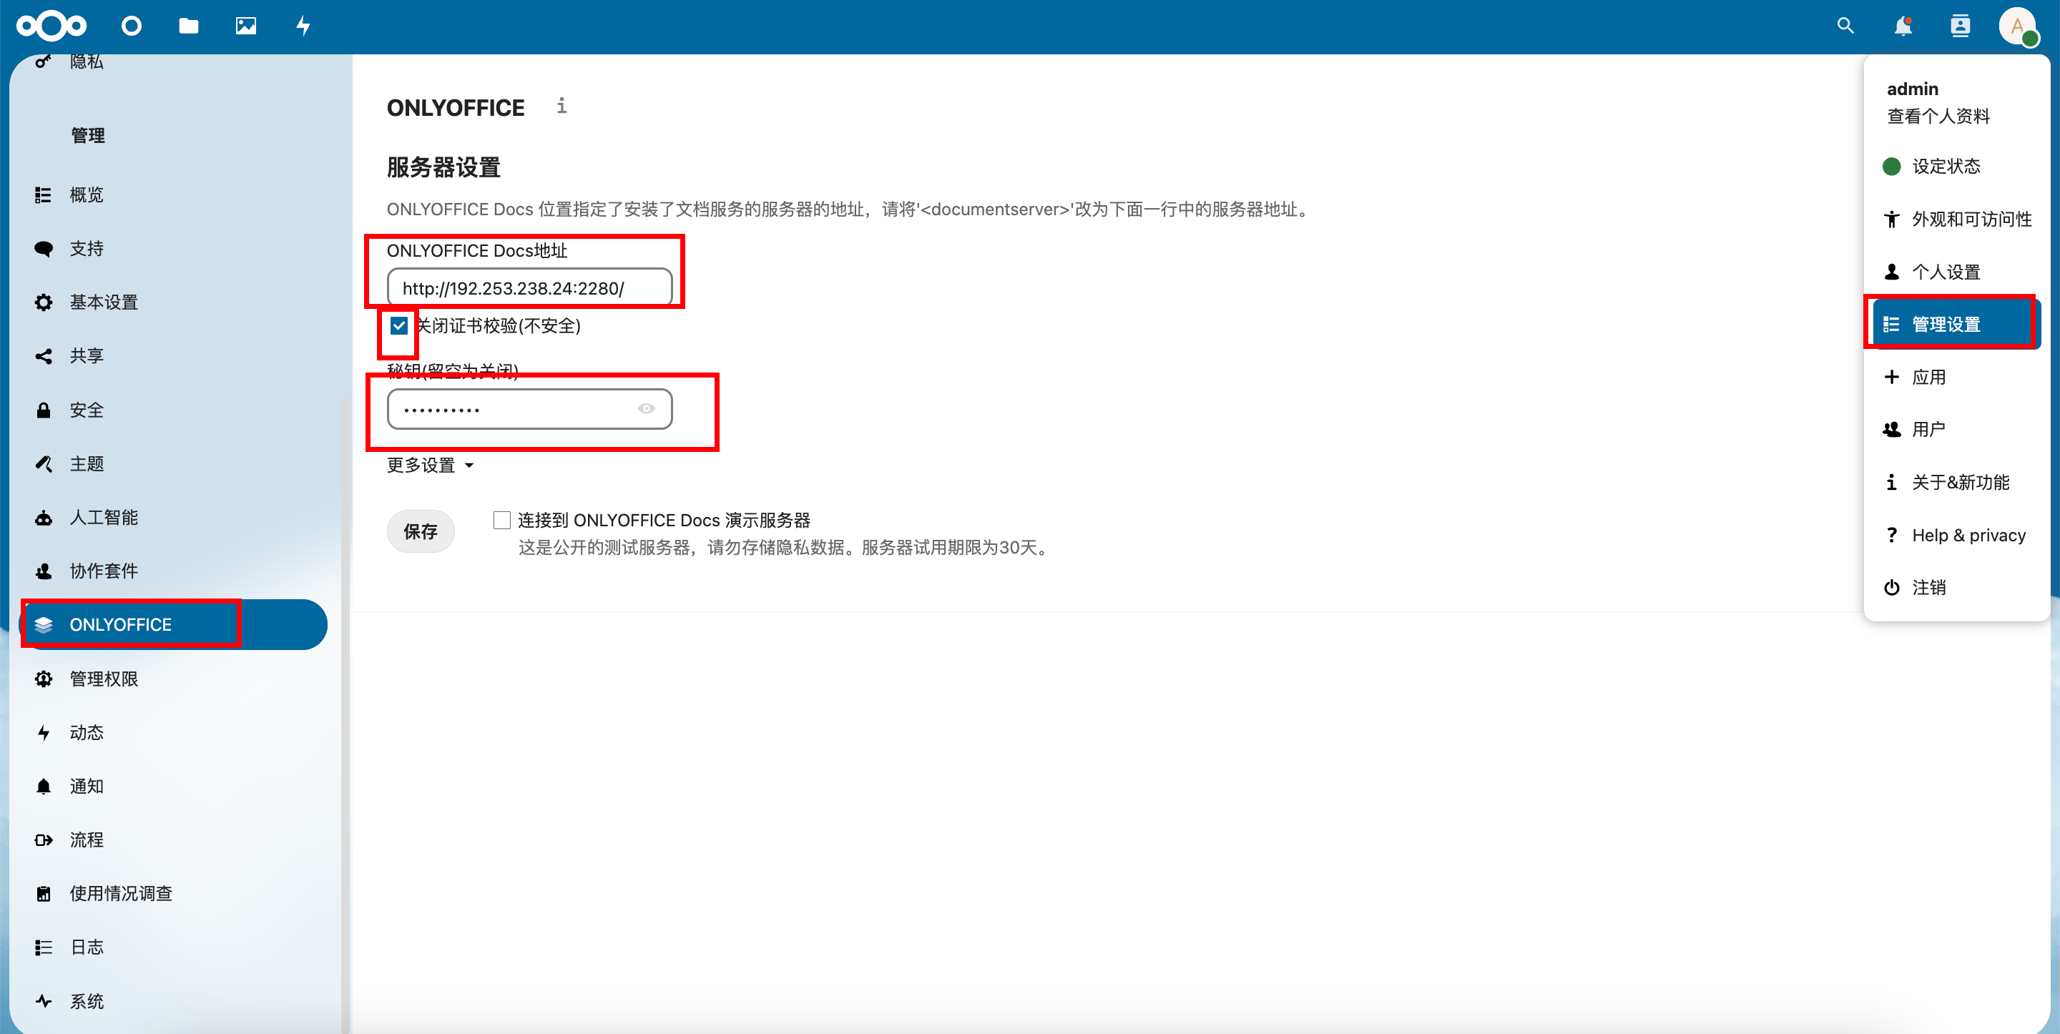Open 日志 in the sidebar
This screenshot has height=1034, width=2060.
coord(172,947)
